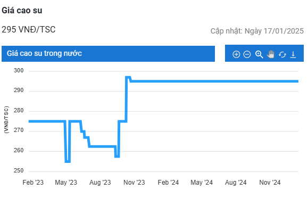308x198 pixels.
Task: Click the 250 y-axis value label
Action: (x=19, y=170)
